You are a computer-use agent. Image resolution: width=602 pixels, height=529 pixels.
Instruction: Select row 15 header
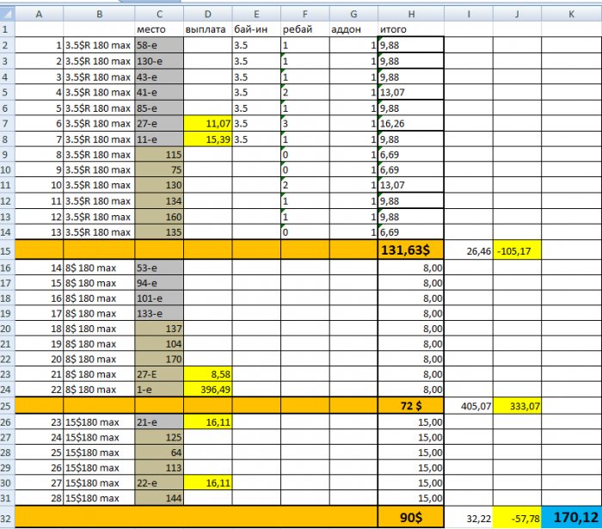[7, 250]
